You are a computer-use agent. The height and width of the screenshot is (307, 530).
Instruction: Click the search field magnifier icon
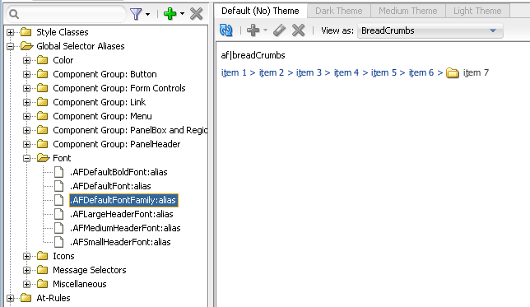[x=14, y=14]
